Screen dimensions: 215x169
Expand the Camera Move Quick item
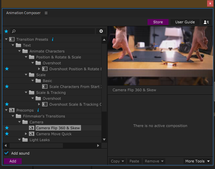(26, 134)
